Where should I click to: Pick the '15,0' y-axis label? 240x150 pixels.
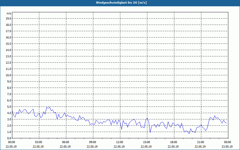[8, 43]
